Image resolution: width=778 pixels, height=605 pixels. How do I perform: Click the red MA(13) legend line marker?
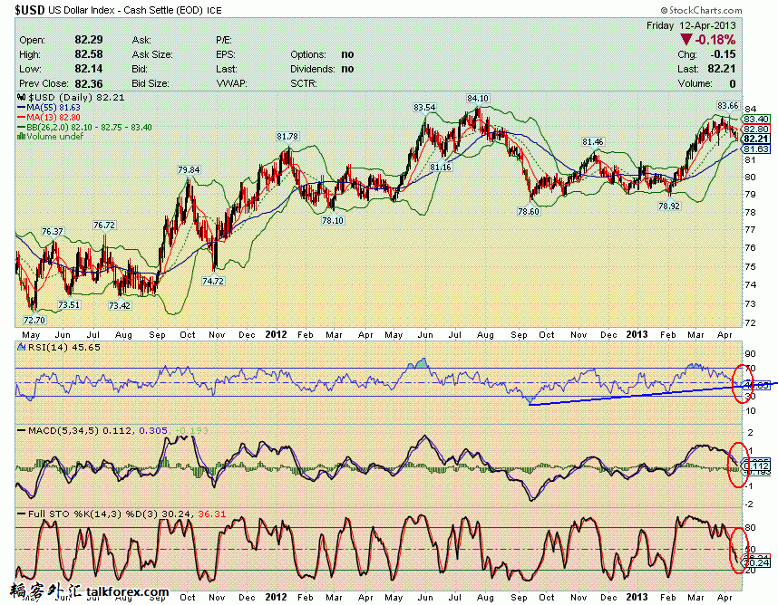(22, 117)
